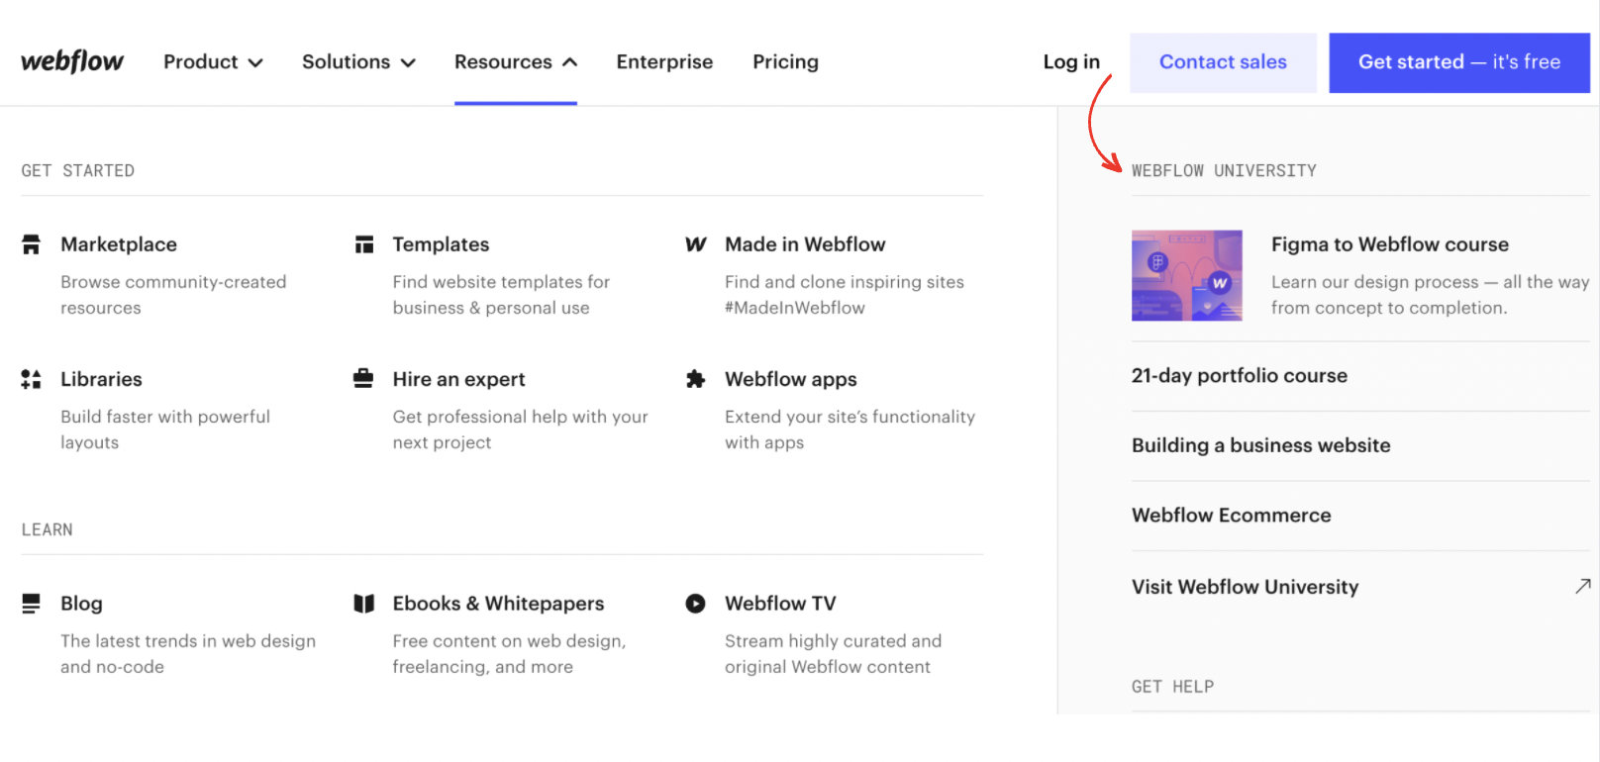1600x762 pixels.
Task: Click the Made in Webflow W icon
Action: pos(696,244)
